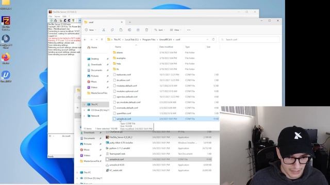
Task: Click the Delete trash icon in conf window
Action: pyautogui.click(x=146, y=30)
